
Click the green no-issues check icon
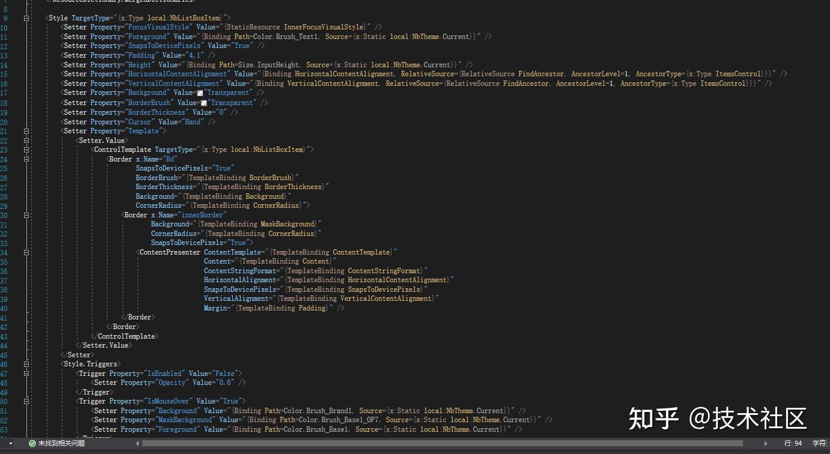pos(32,443)
